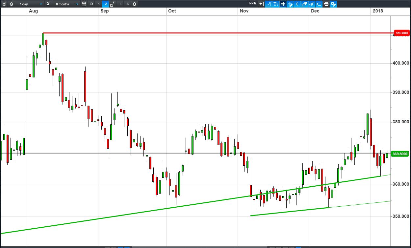The width and height of the screenshot is (411, 248).
Task: Switch to saved layout 1
Action: (99, 4)
